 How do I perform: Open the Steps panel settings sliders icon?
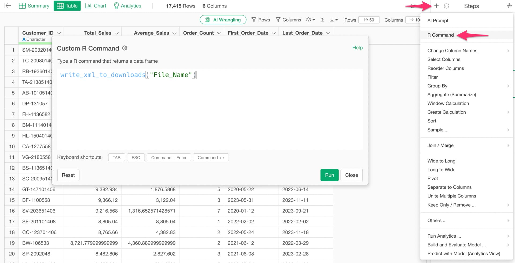(x=509, y=6)
